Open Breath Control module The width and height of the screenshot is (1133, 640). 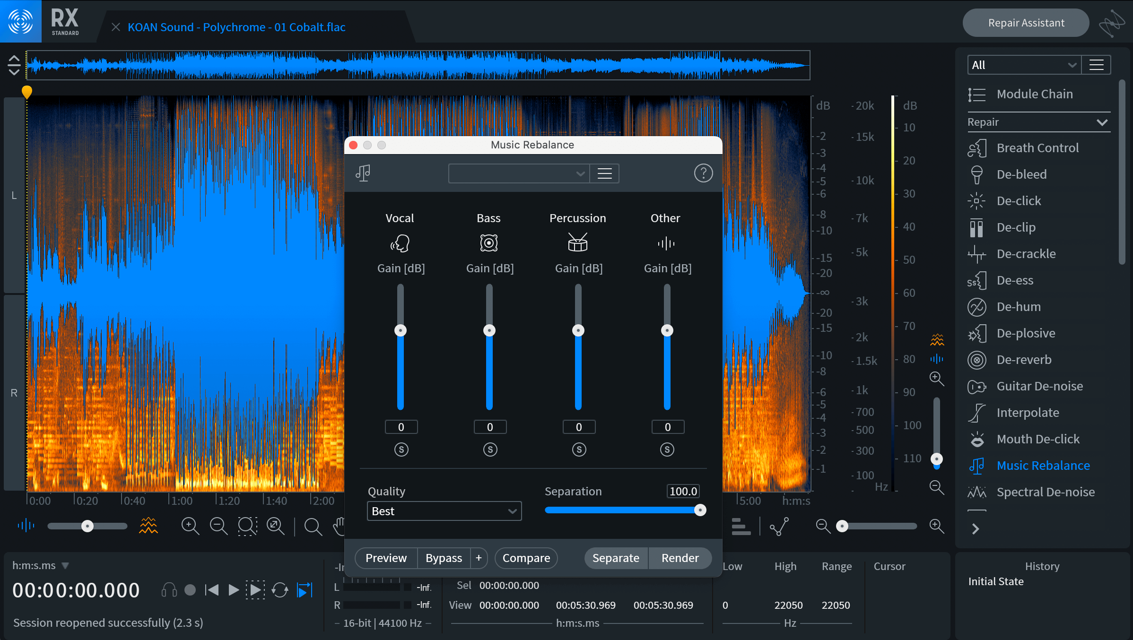coord(1037,148)
